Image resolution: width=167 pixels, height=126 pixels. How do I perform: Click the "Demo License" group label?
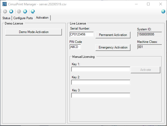14,23
